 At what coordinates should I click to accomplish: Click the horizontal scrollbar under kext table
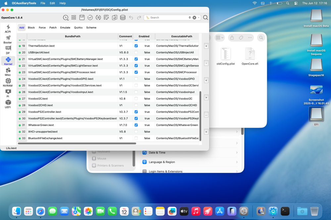point(77,143)
